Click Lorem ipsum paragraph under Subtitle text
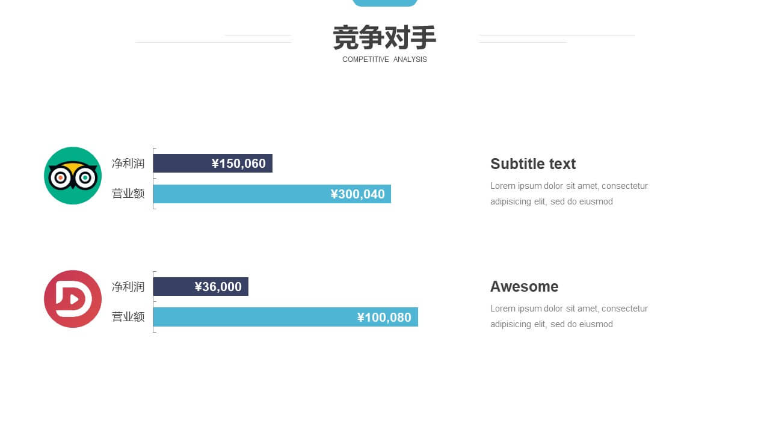 [x=569, y=194]
